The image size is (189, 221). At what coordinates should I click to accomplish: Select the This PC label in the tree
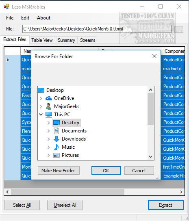62,115
